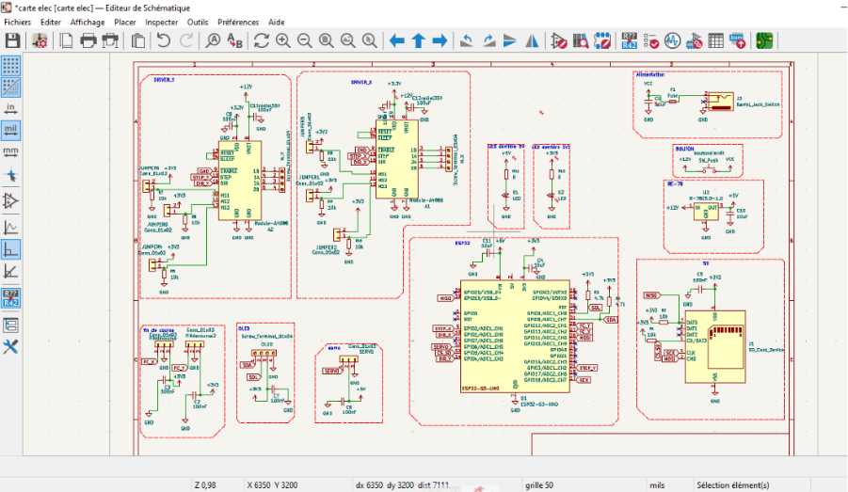Activate zoom to selection tool
This screenshot has width=848, height=492.
(x=369, y=40)
